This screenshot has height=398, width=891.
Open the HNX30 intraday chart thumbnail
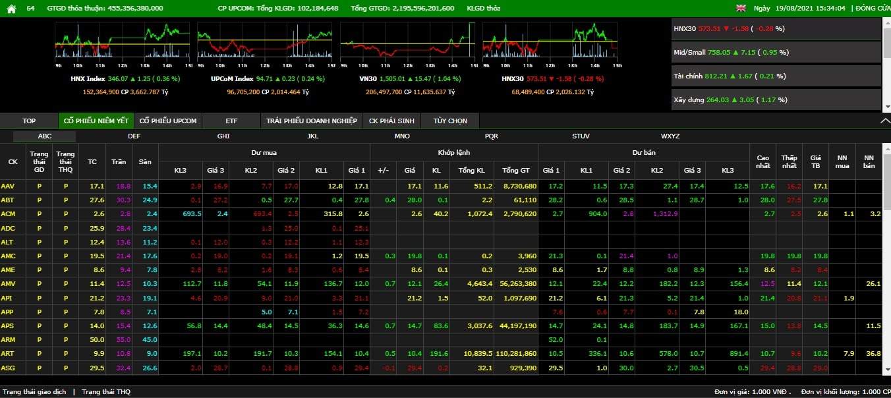click(550, 43)
